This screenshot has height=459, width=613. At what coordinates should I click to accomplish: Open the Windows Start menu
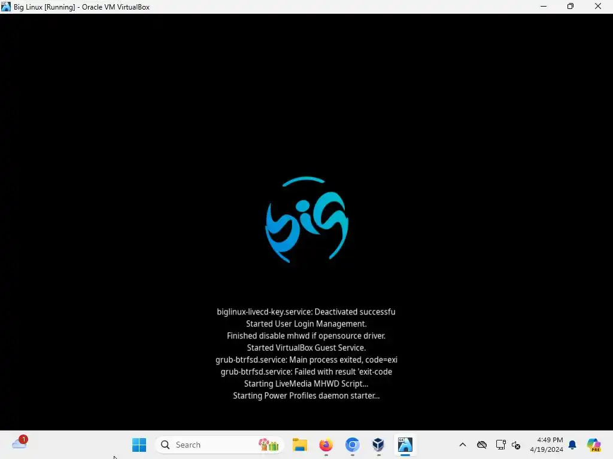point(139,445)
